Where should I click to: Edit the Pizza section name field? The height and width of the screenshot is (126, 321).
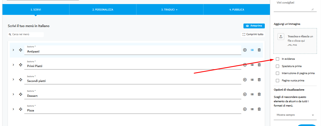(x=133, y=109)
